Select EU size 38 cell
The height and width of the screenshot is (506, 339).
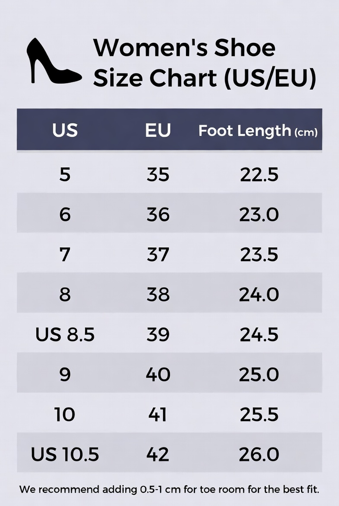pyautogui.click(x=158, y=294)
